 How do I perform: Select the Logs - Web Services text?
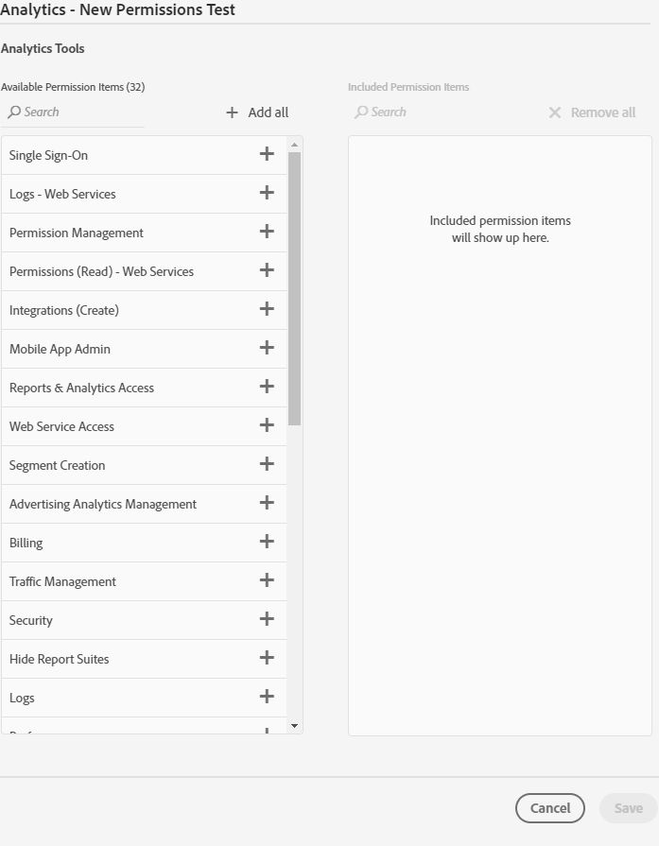pos(62,194)
